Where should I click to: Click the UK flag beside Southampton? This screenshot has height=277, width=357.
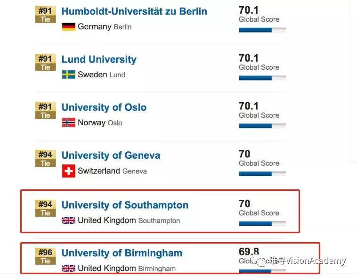[x=68, y=220]
